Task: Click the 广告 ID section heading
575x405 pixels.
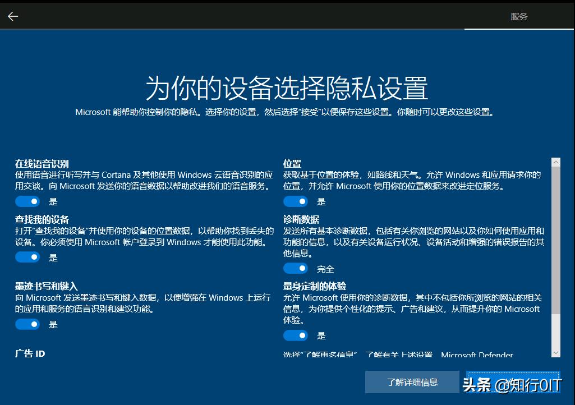Action: pos(29,353)
